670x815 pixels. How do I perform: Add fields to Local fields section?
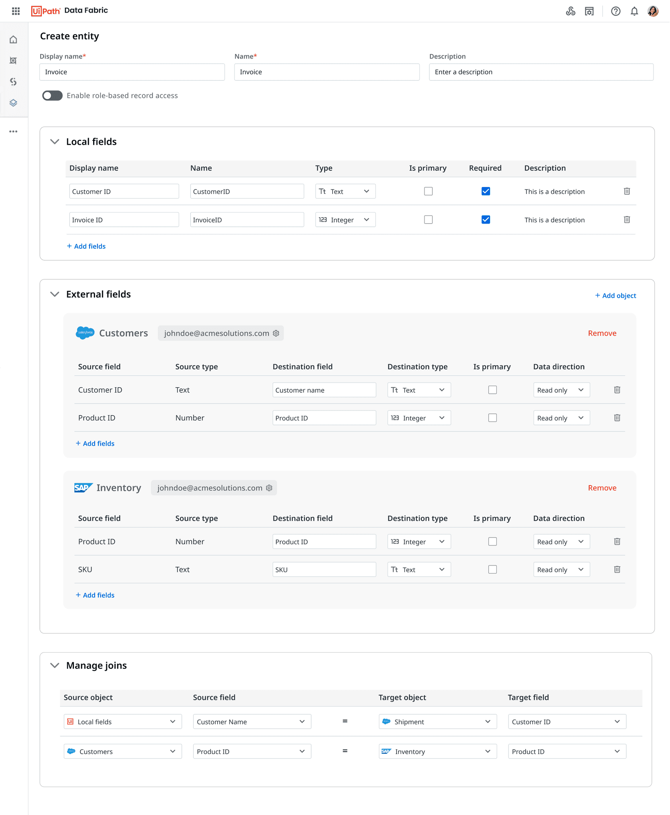86,246
